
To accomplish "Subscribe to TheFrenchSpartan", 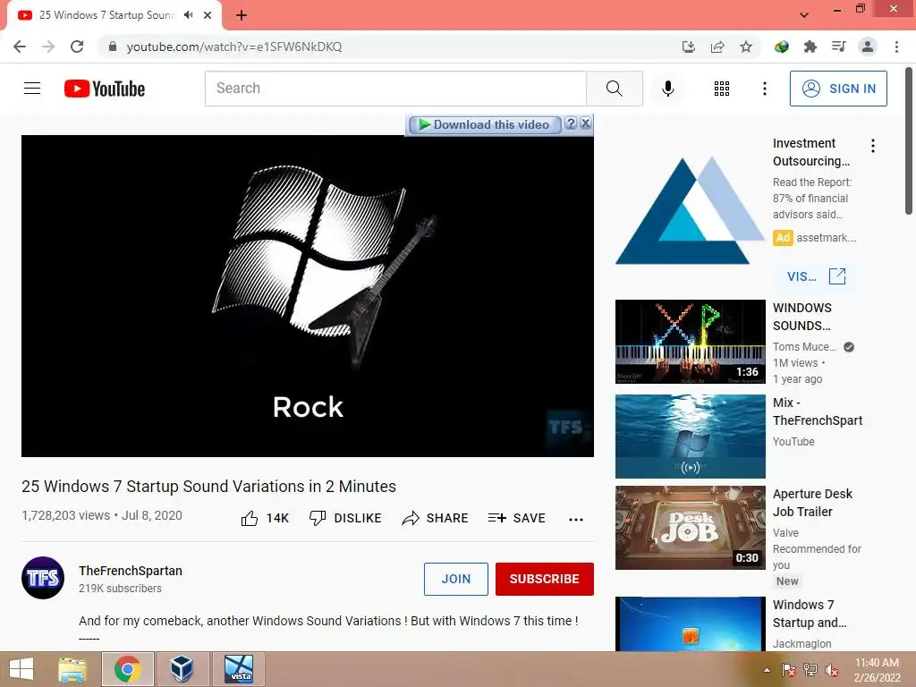I will (x=545, y=579).
